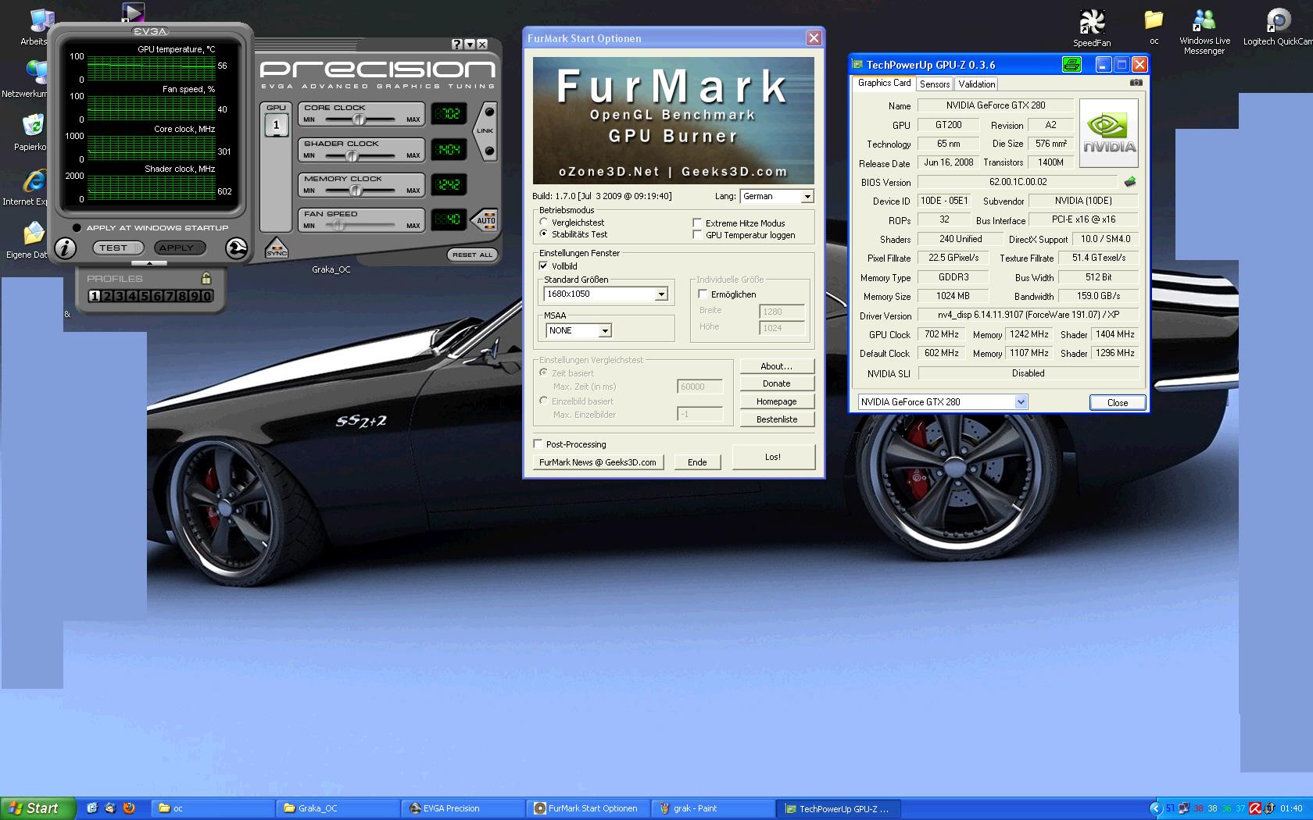
Task: Open the Precision help question mark button
Action: tap(457, 45)
